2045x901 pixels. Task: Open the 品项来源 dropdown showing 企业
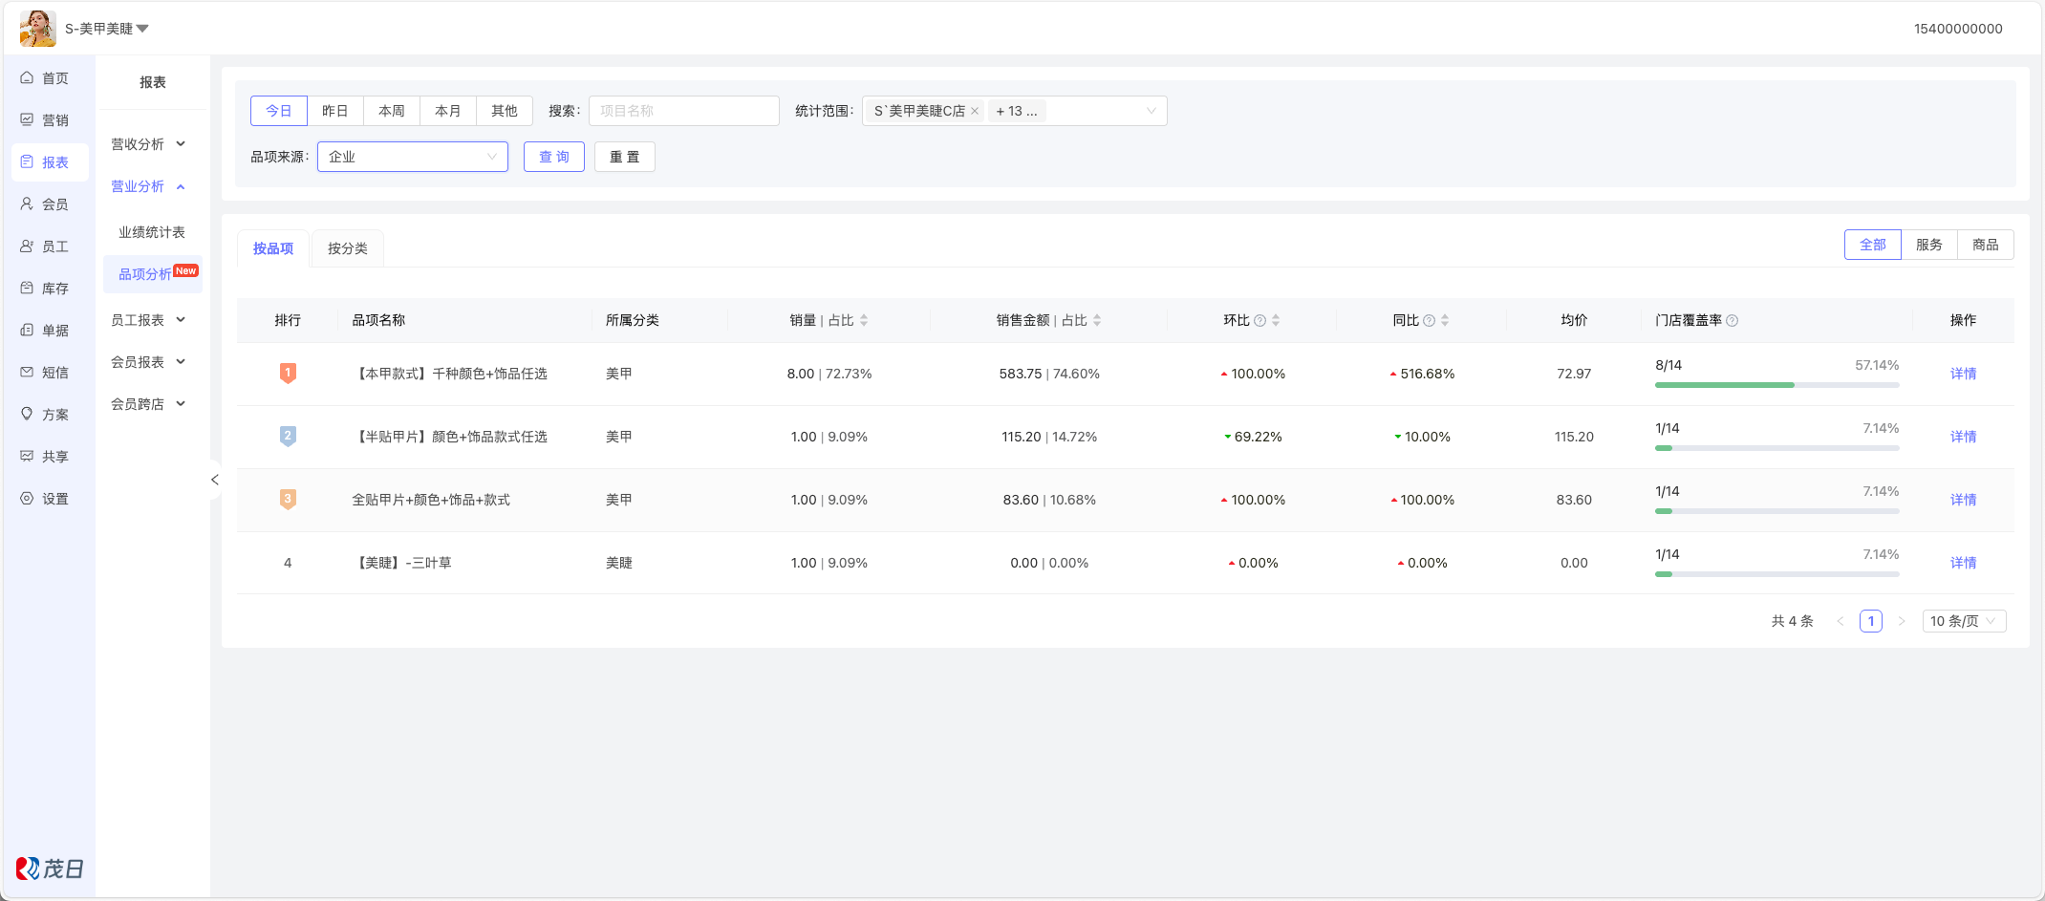click(412, 157)
